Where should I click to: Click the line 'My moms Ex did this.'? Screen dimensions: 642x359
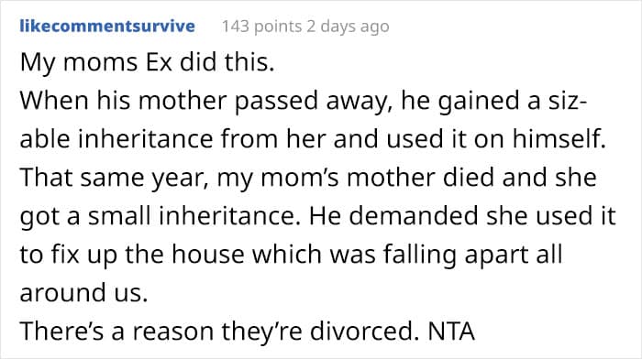click(147, 62)
